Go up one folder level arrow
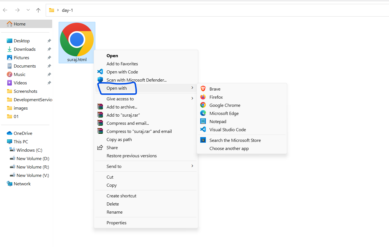Viewport: 389px width, 247px height. click(x=38, y=10)
